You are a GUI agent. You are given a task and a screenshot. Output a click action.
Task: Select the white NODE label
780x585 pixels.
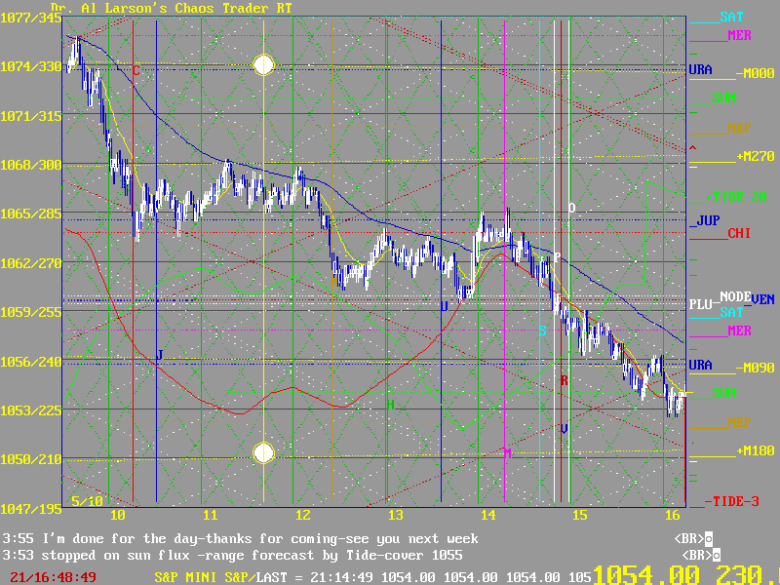point(735,297)
